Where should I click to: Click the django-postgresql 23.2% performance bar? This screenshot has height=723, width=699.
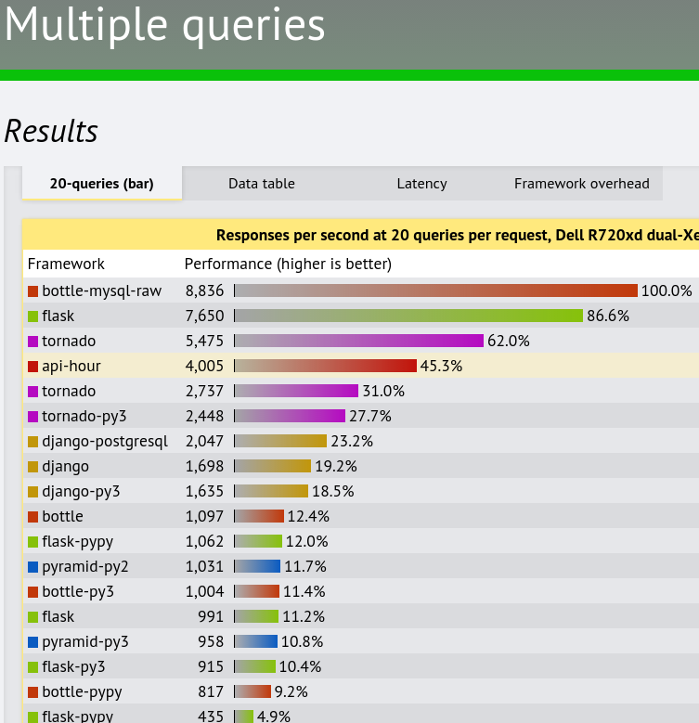coord(280,441)
